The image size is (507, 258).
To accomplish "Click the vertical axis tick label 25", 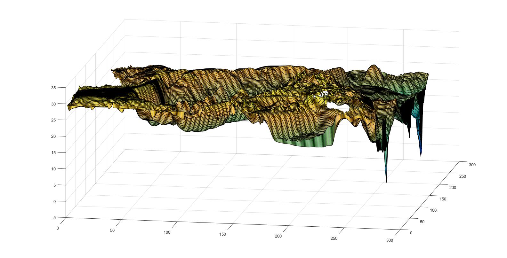I will click(x=53, y=120).
